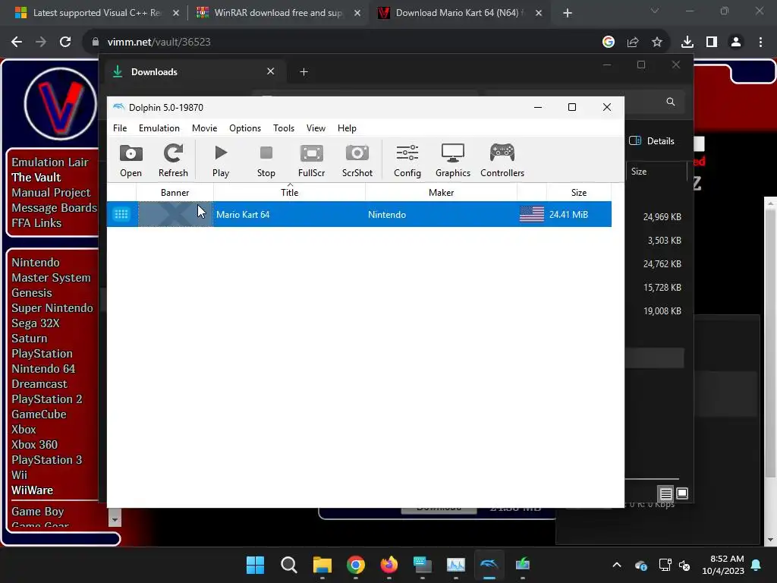Viewport: 777px width, 583px height.
Task: Open the Movie menu
Action: click(x=204, y=128)
